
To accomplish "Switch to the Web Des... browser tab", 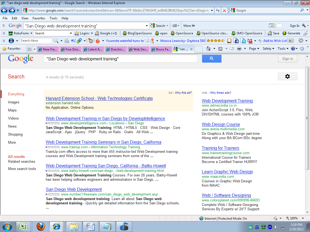I will coord(138,49).
